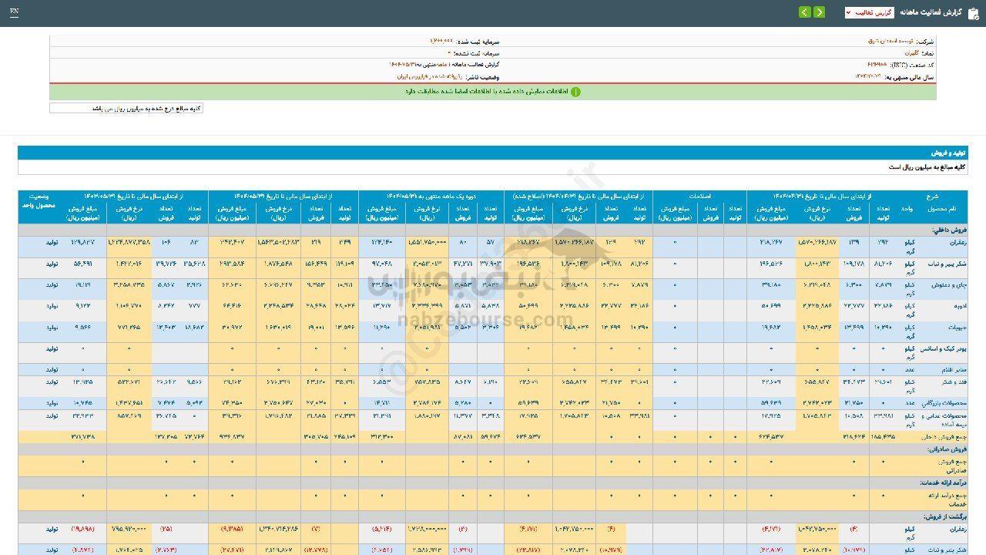Click the نام محصول column header
986x555 pixels.
(x=941, y=209)
